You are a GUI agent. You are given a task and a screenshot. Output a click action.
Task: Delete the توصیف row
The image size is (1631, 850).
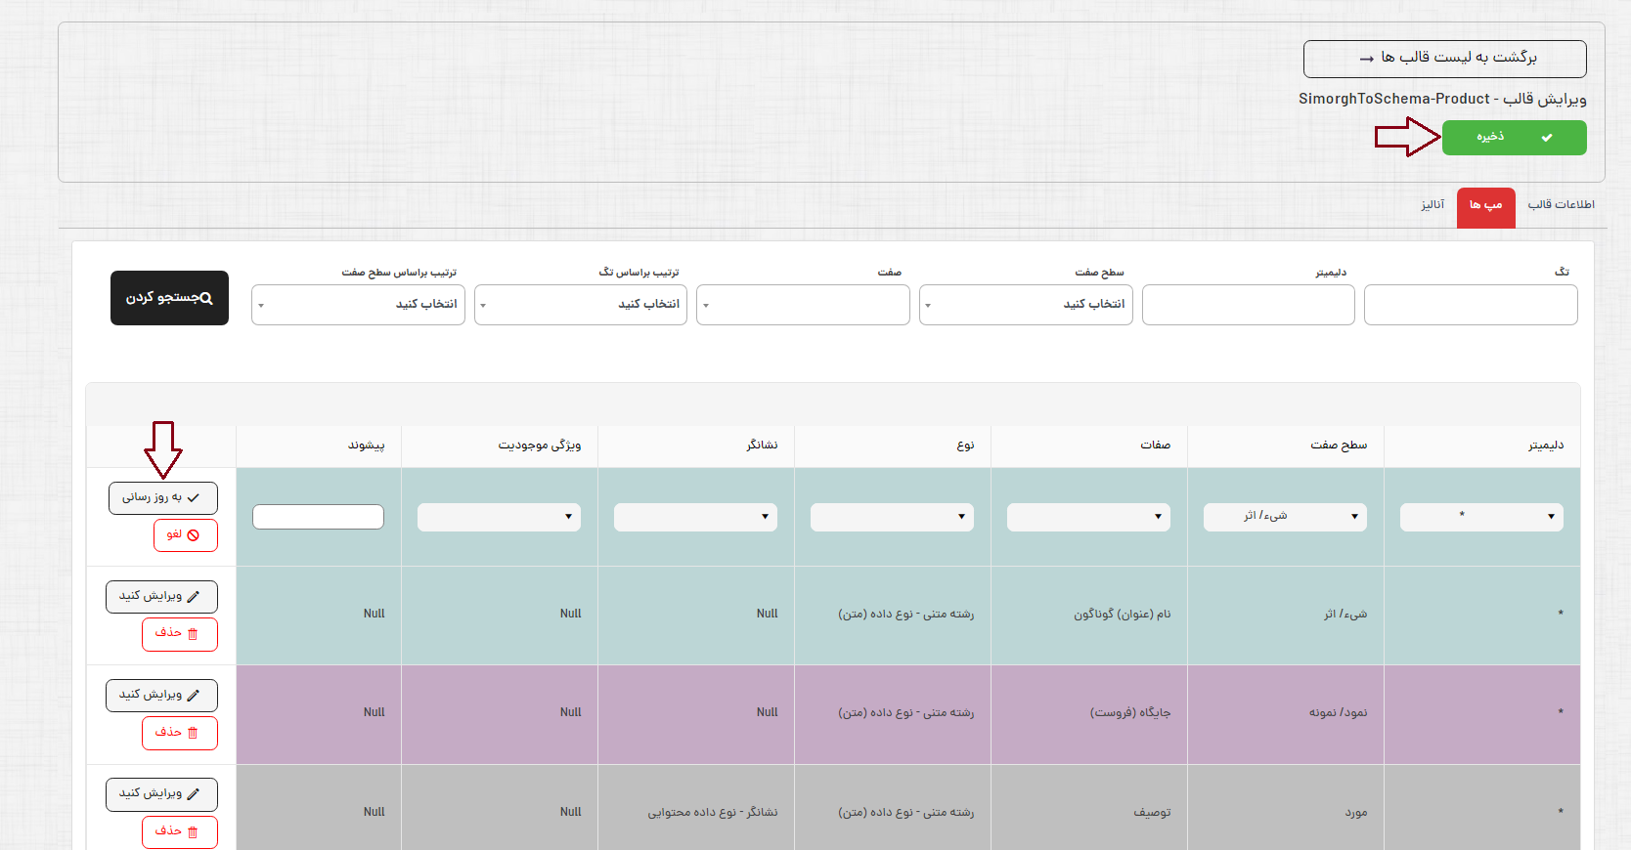(x=179, y=831)
